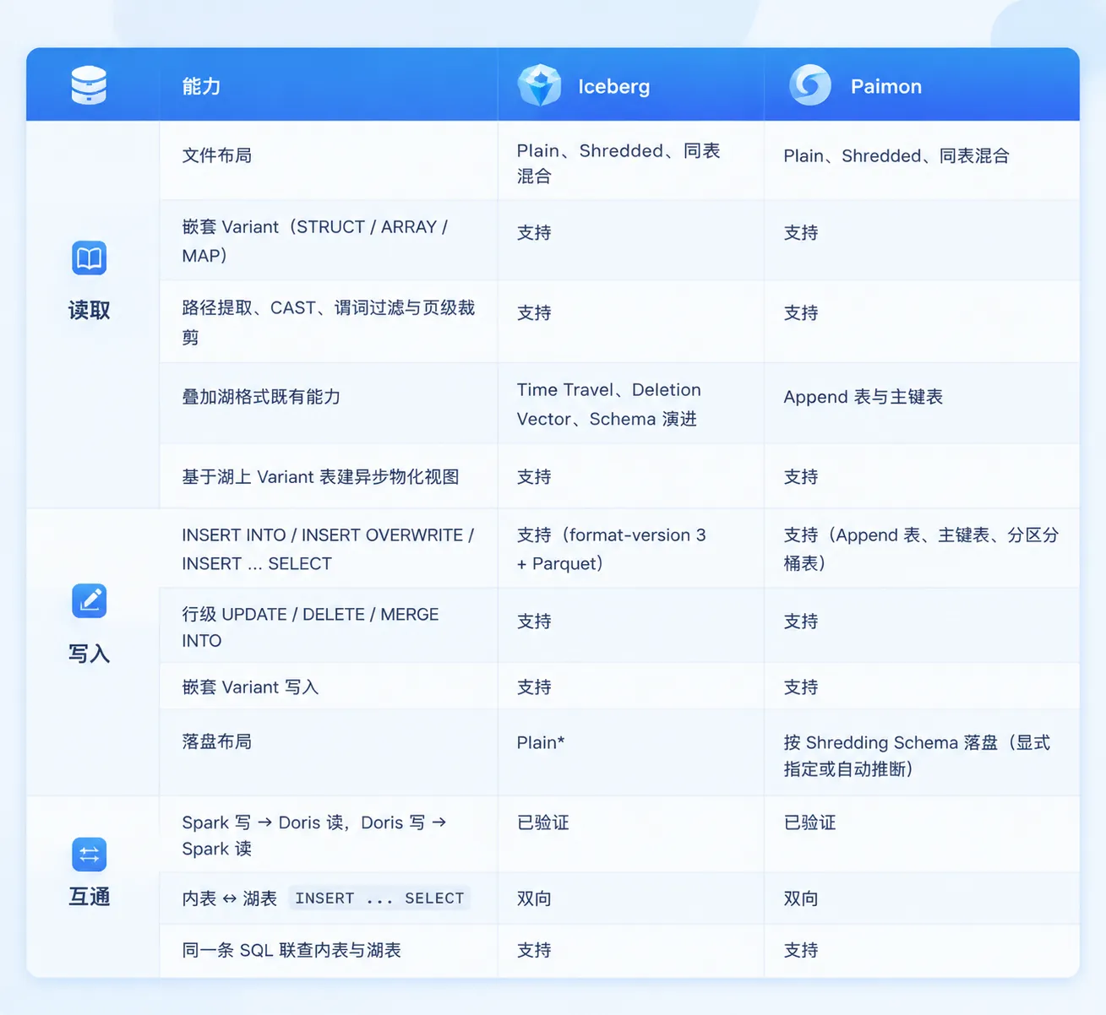The height and width of the screenshot is (1015, 1106).
Task: Click the 能力 column header
Action: 201,86
